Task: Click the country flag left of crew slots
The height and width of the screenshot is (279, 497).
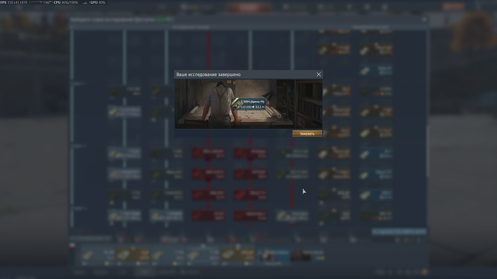Action: coord(72,245)
